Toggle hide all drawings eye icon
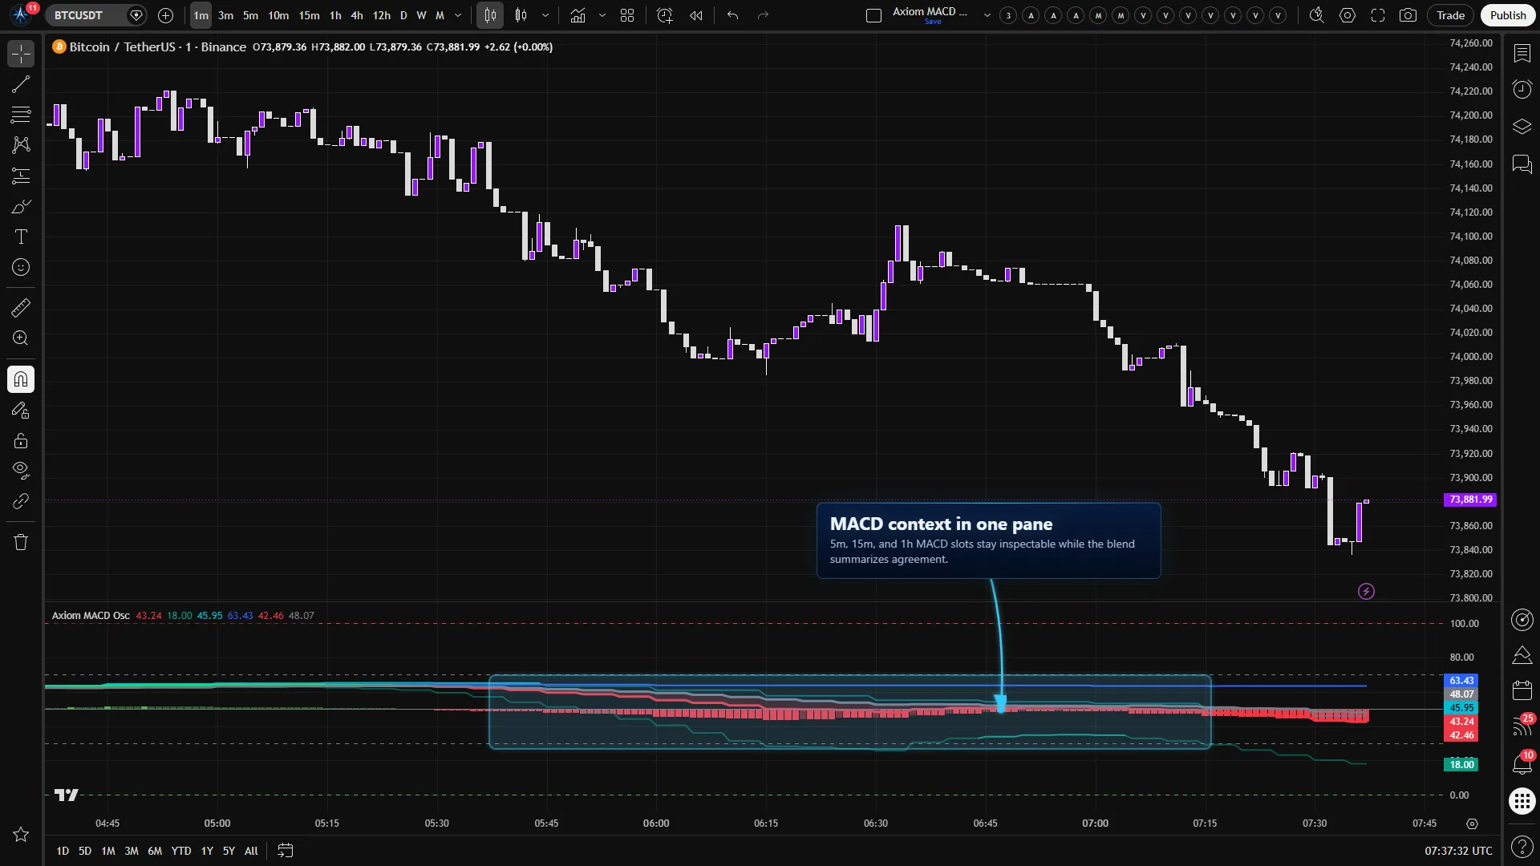 21,470
